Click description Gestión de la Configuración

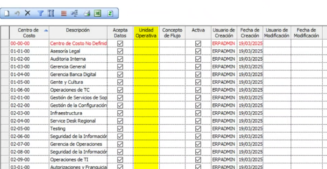click(x=78, y=105)
